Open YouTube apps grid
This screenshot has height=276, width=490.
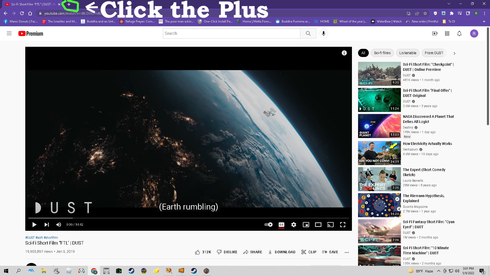(x=447, y=33)
